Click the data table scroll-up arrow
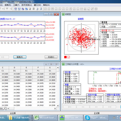The width and height of the screenshot is (121, 121). (x=58, y=67)
